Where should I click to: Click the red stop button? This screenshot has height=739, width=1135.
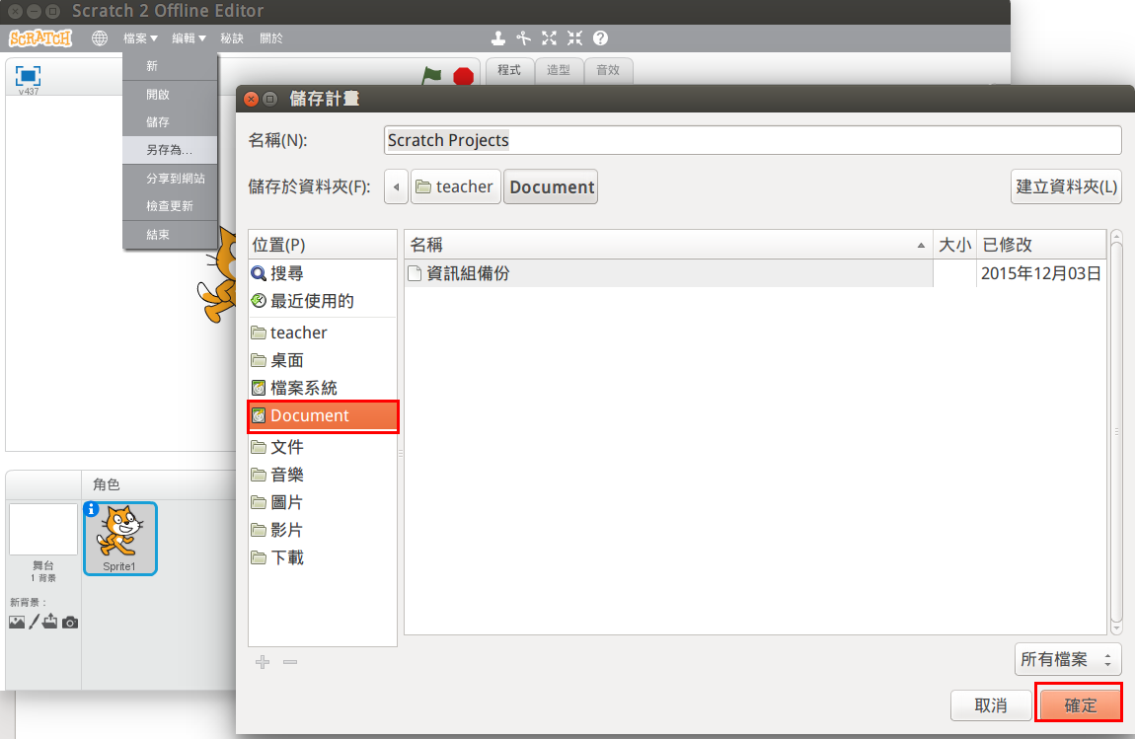point(463,76)
